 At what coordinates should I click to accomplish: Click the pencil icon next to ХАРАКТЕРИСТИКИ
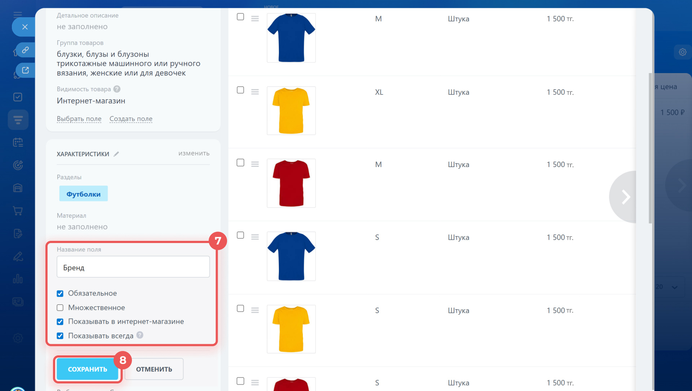116,154
